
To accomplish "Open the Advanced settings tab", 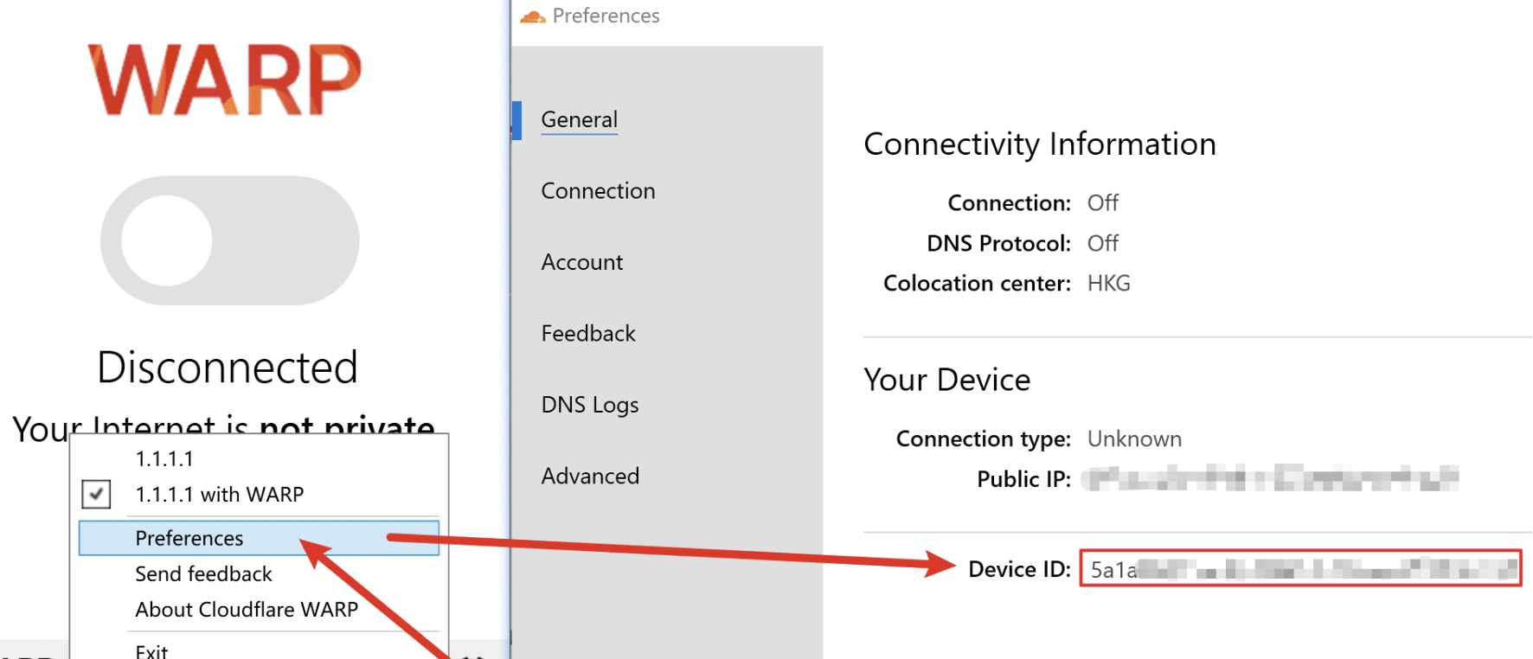I will point(590,476).
